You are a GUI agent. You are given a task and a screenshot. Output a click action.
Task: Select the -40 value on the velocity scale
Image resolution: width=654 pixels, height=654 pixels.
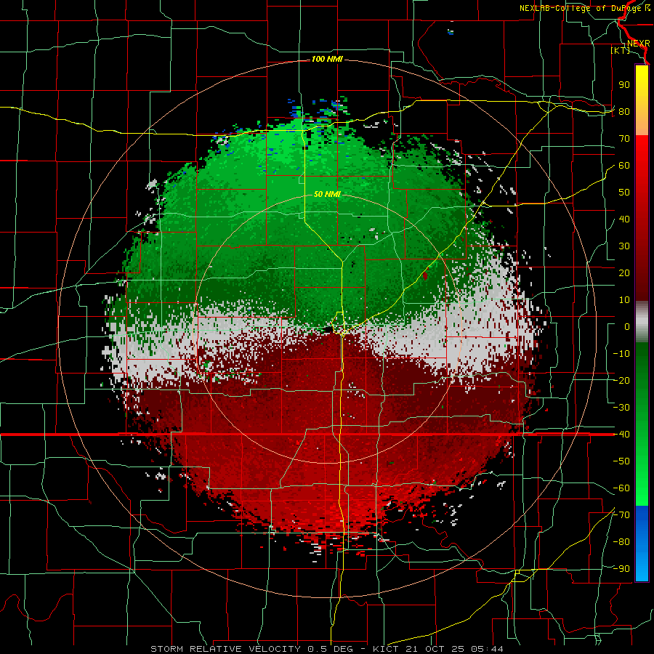point(621,435)
